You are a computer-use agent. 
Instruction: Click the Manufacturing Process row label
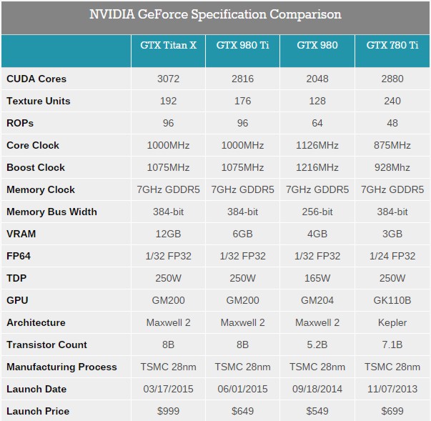(61, 367)
